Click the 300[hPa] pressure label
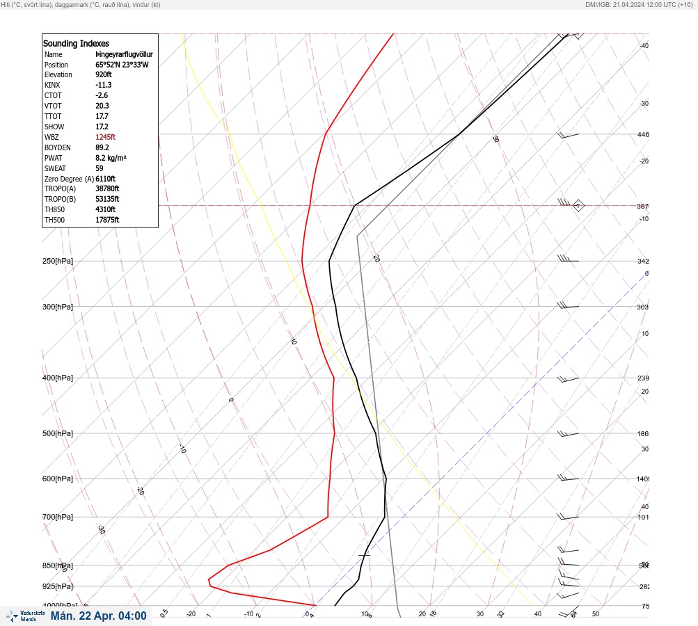The image size is (698, 626). tap(58, 307)
